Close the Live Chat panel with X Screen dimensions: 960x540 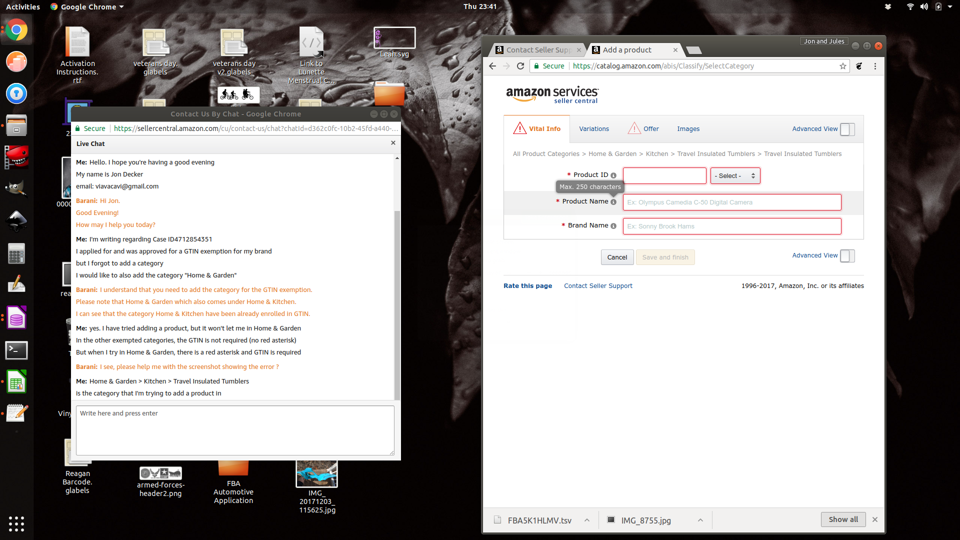pyautogui.click(x=393, y=143)
